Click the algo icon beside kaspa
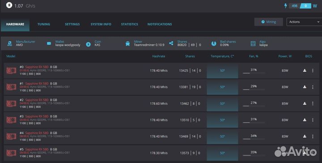This screenshot has width=322, height=163. 253,43
